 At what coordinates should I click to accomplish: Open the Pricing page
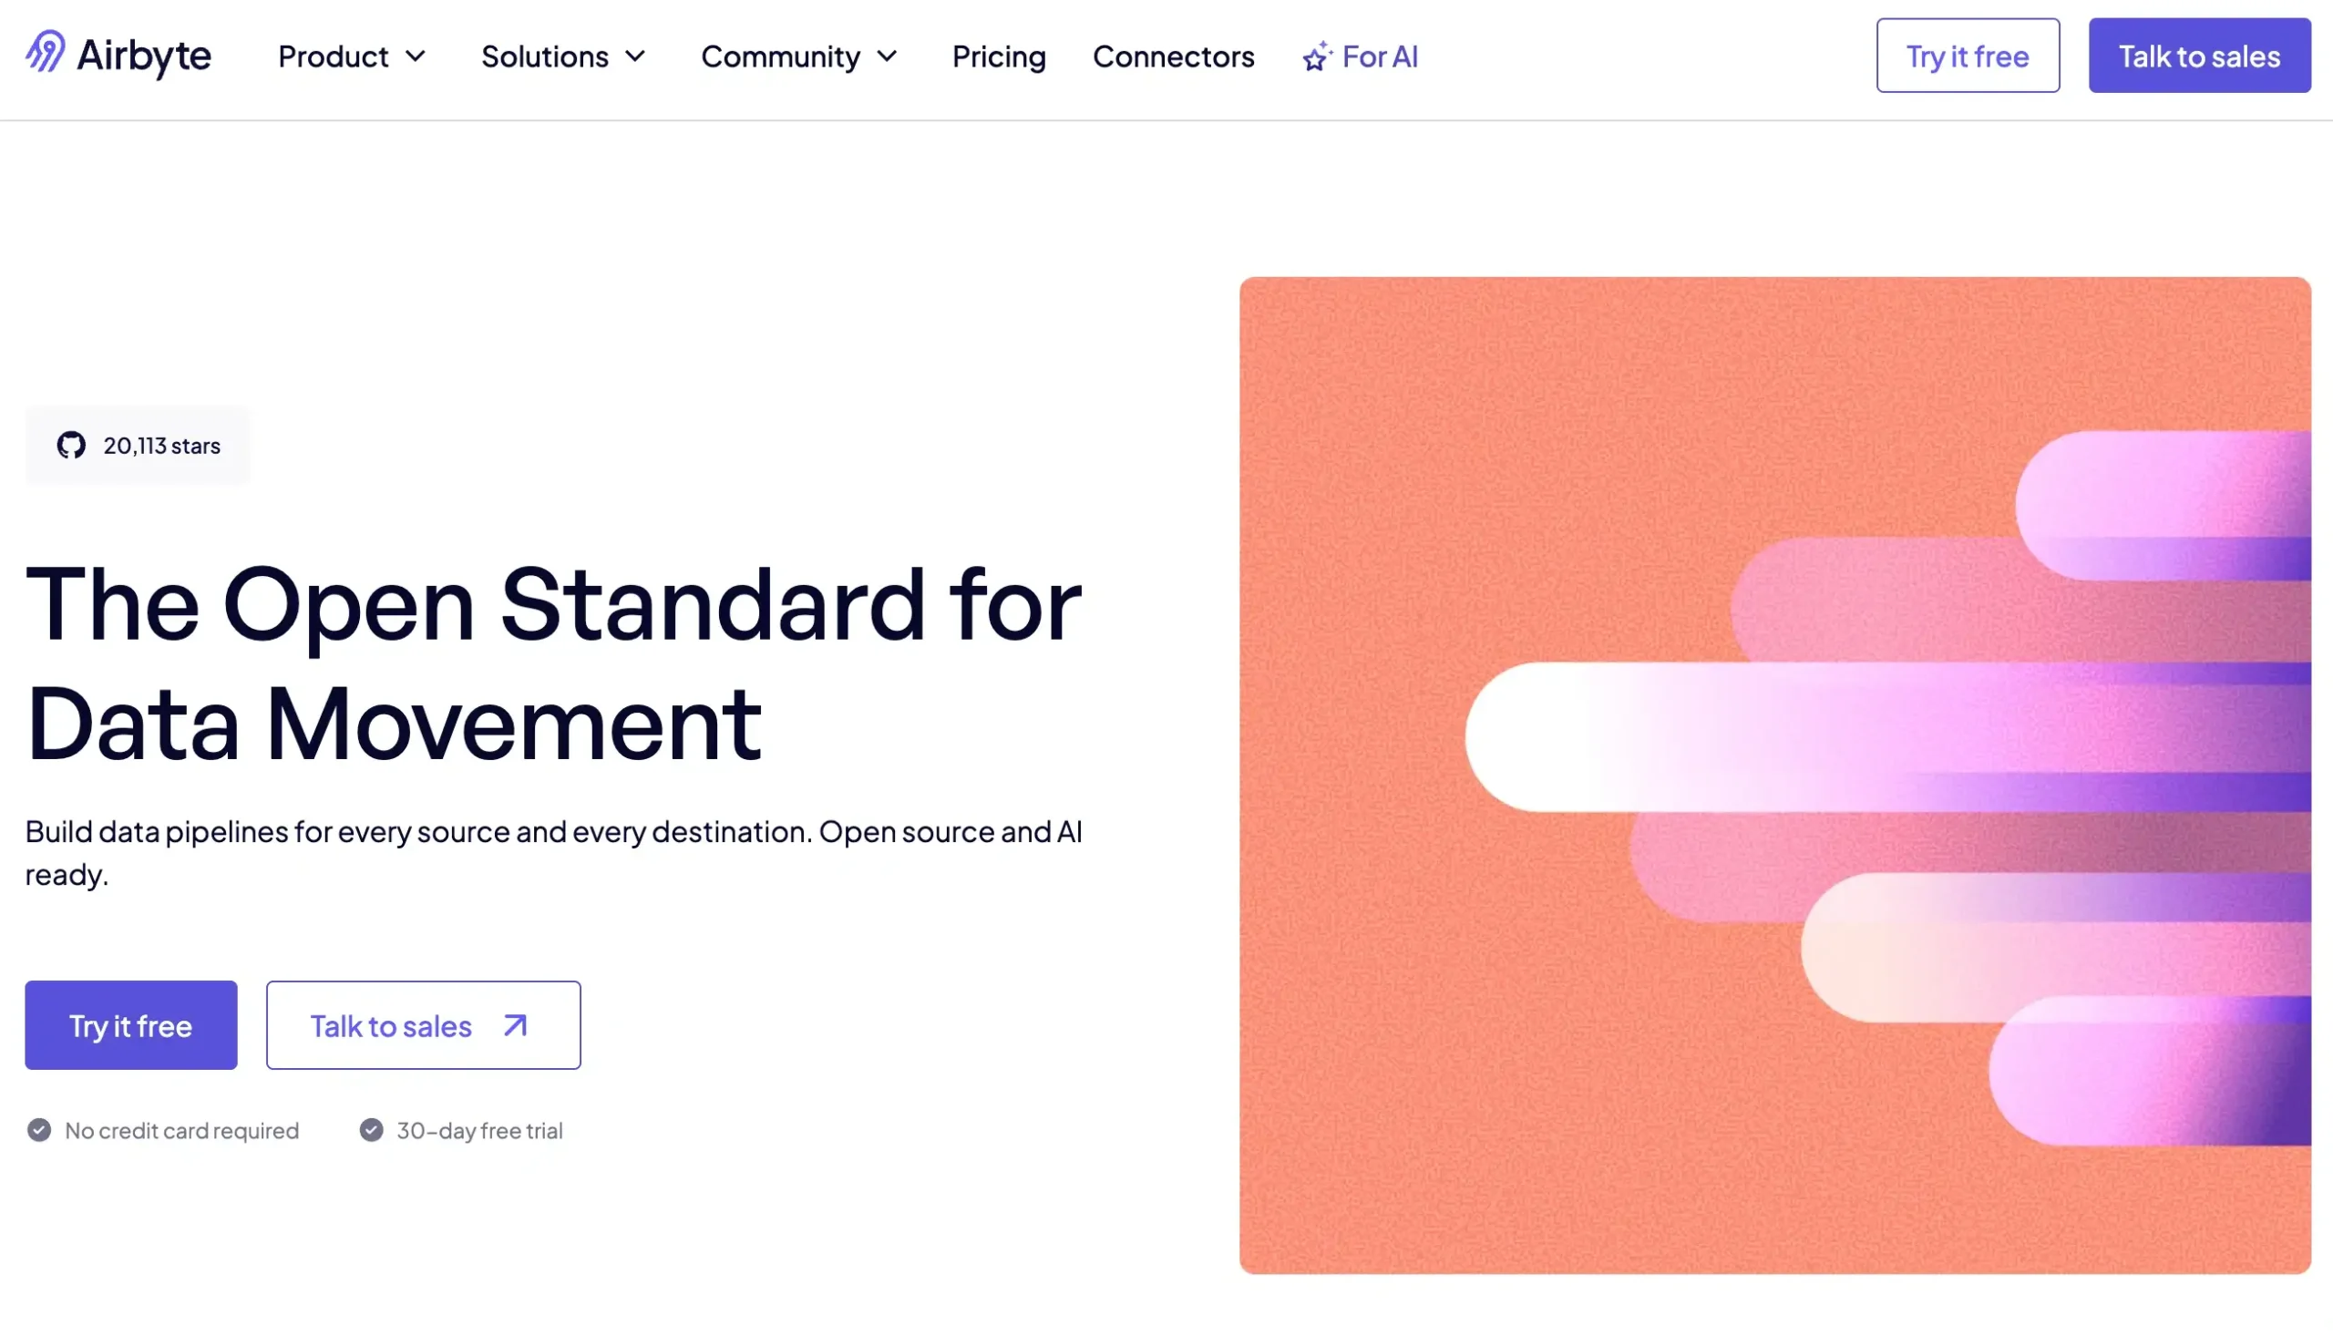tap(999, 56)
